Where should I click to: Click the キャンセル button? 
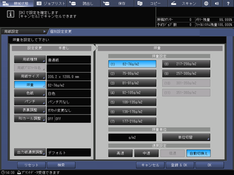point(150,165)
